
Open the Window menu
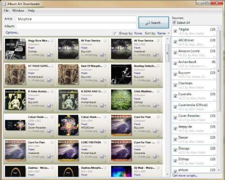[x=18, y=10]
